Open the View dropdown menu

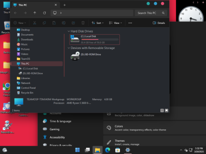(x=115, y=23)
